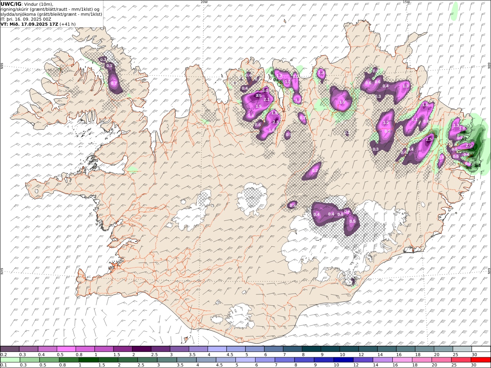Select upper legend pale gray swatch between 25 and 30
This screenshot has height=368, width=491.
pos(462,349)
